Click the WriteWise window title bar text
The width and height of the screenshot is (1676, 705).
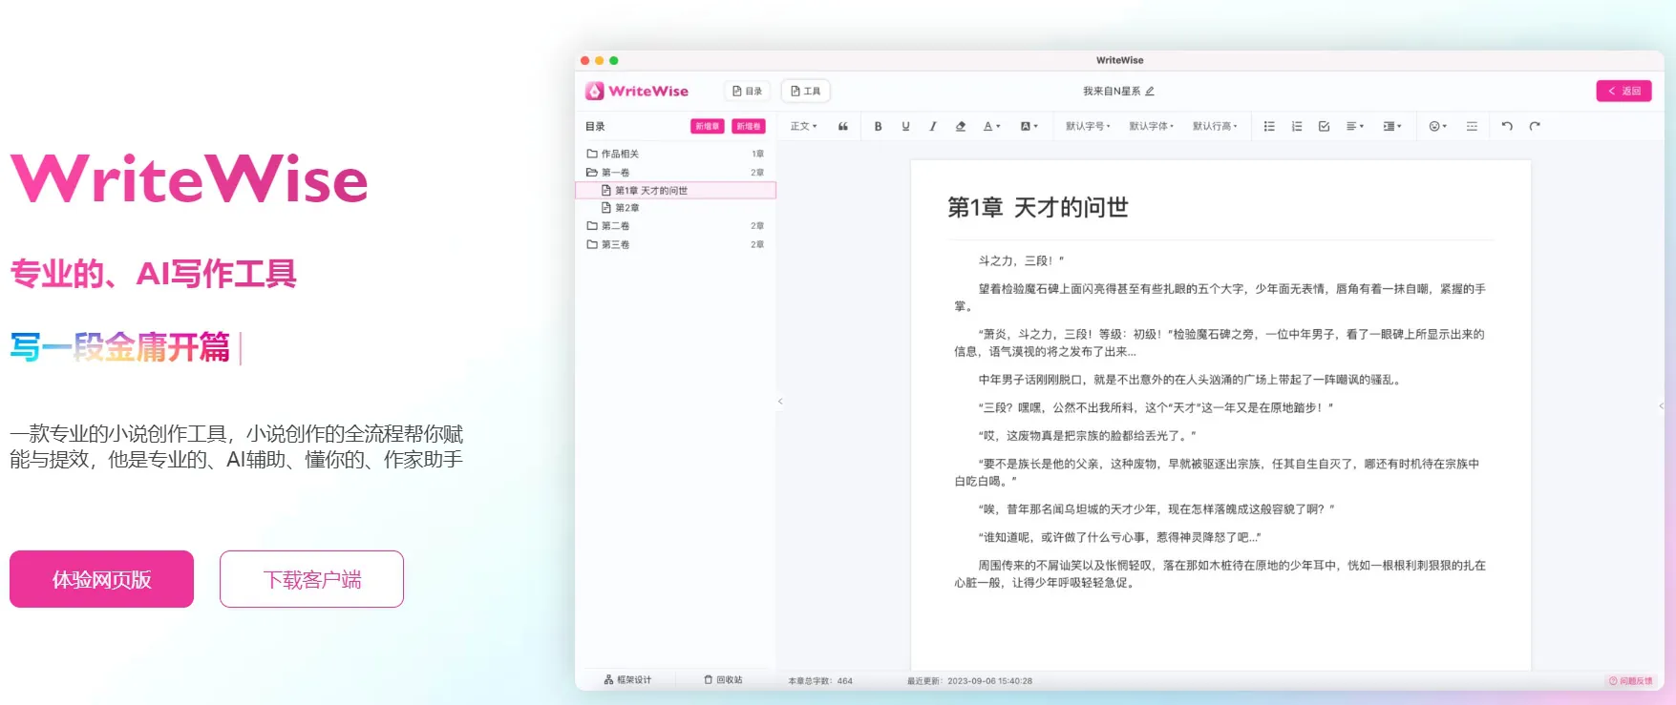(x=1119, y=60)
